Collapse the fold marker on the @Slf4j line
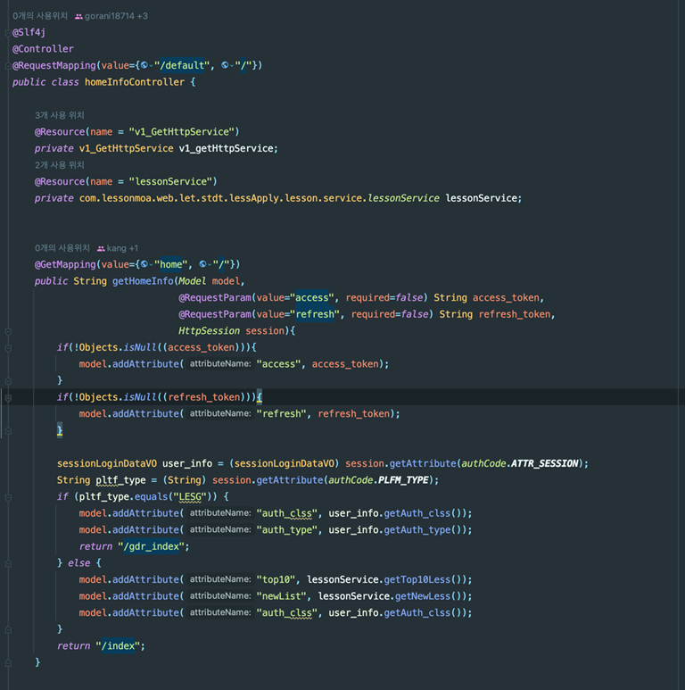This screenshot has width=685, height=690. coord(8,32)
